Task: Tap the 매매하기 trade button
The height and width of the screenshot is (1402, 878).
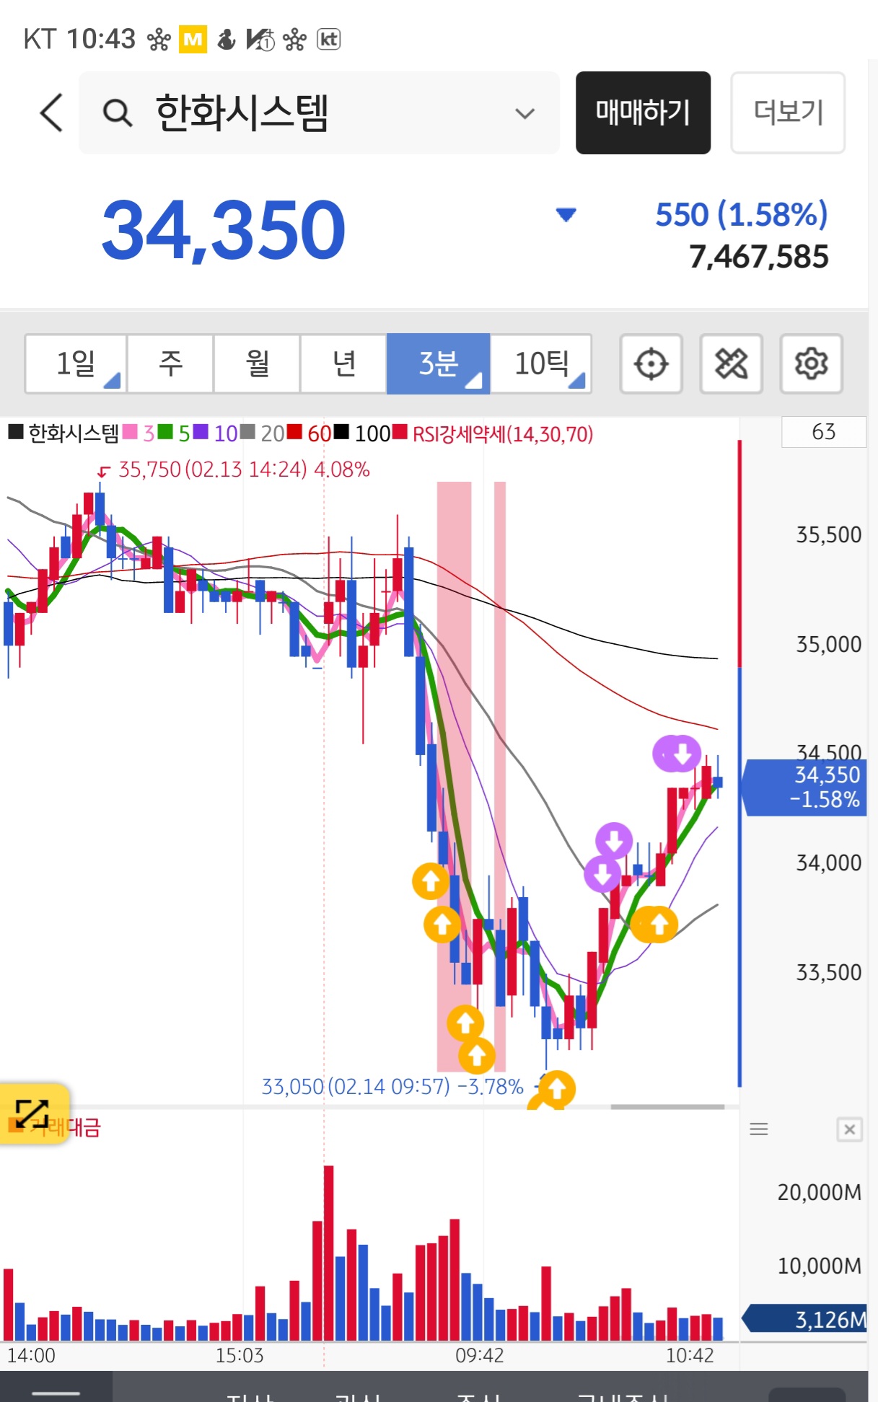Action: pyautogui.click(x=643, y=113)
